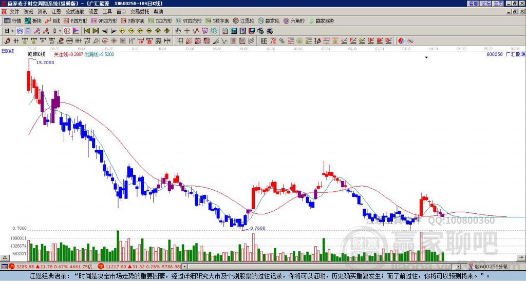Image resolution: width=526 pixels, height=281 pixels.
Task: Click the 节 solar term icon
Action: pyautogui.click(x=204, y=31)
